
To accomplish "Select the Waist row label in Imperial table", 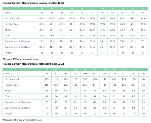I will click(x=8, y=13).
